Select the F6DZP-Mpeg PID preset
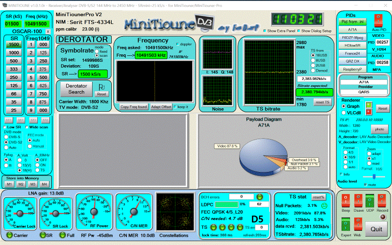Image resolution: width=392 pixels, height=245 pixels. coord(352,38)
